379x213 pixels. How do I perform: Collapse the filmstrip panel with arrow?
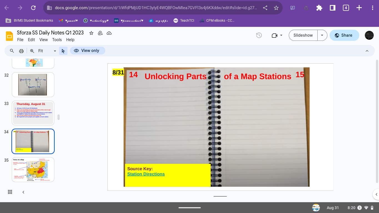pos(23,192)
